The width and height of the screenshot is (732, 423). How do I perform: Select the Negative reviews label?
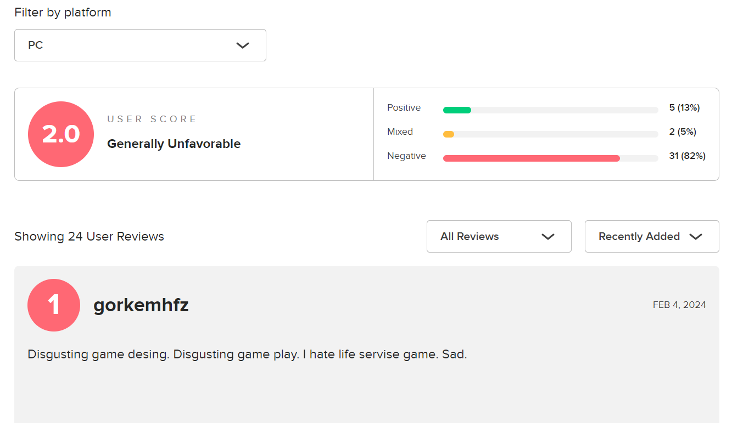(x=406, y=156)
